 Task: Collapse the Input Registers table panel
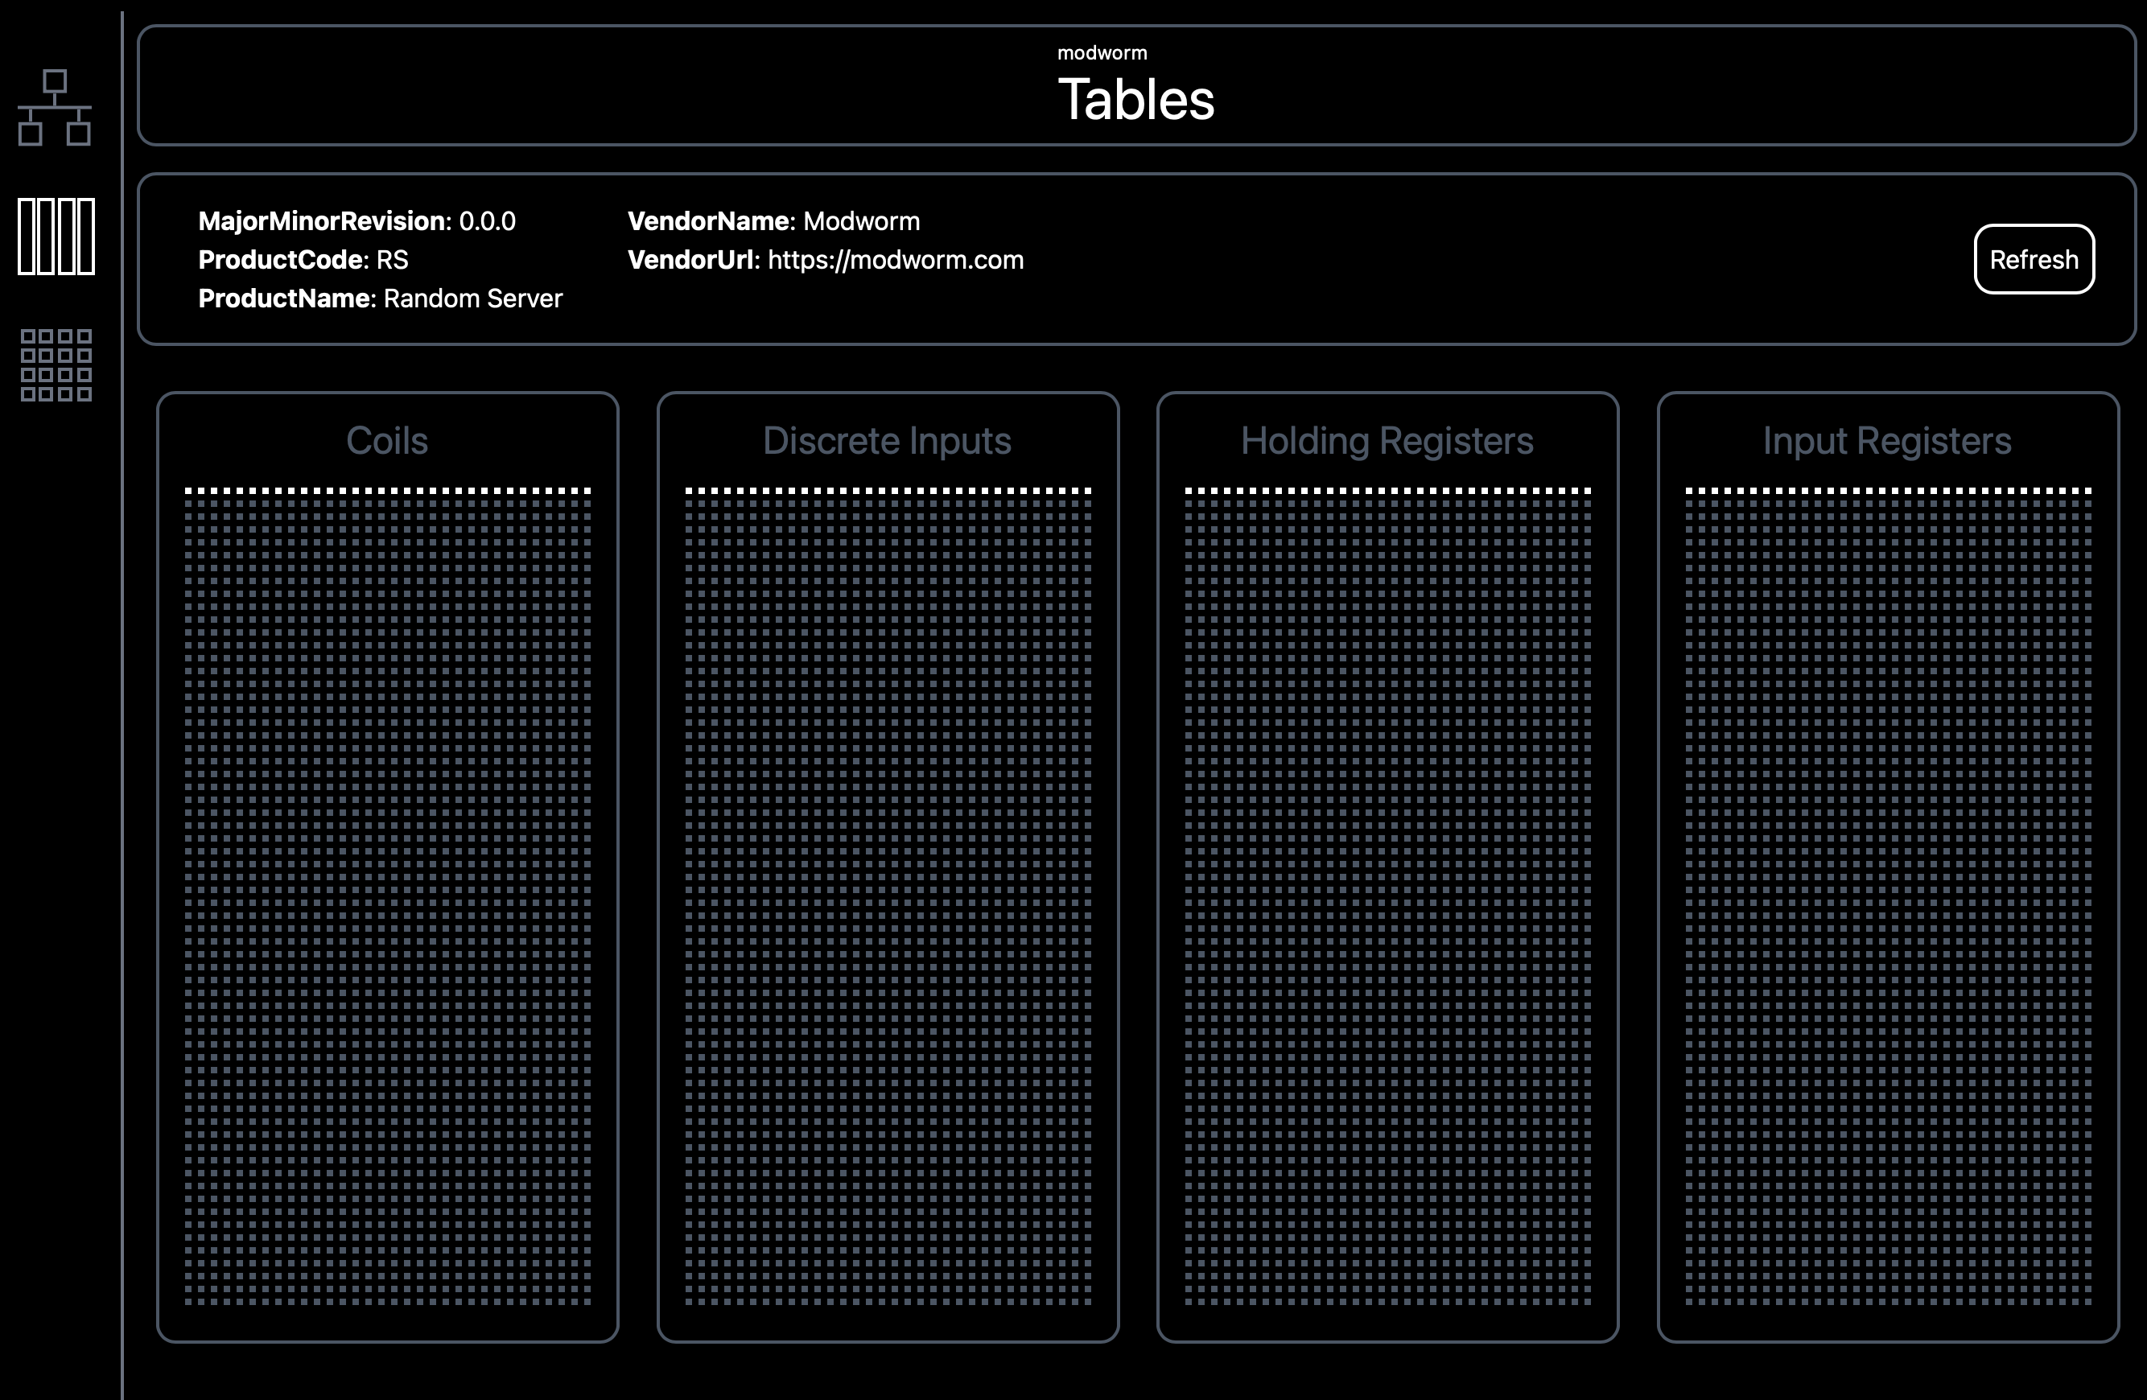pos(1886,441)
